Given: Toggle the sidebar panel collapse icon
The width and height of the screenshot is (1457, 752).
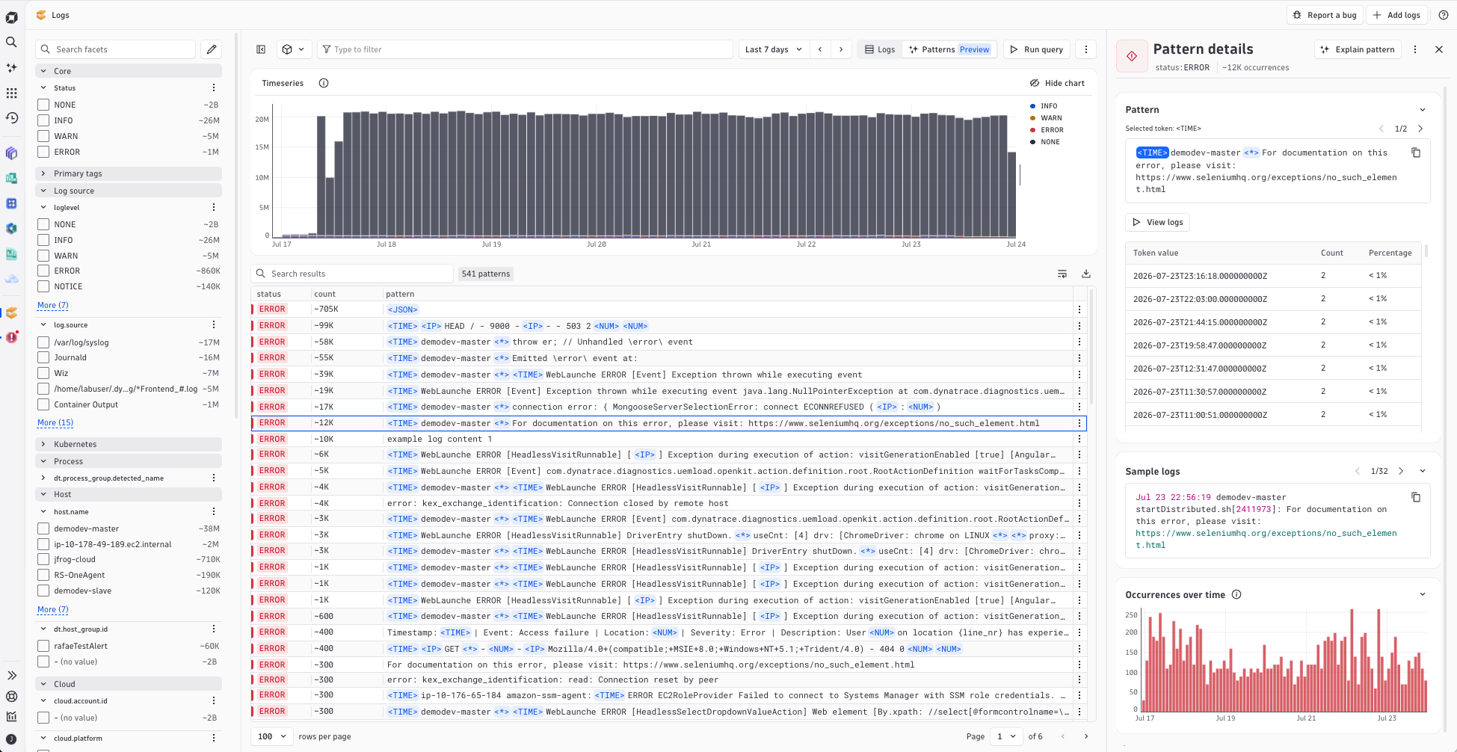Looking at the screenshot, I should 261,49.
